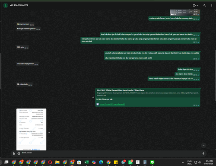This screenshot has width=216, height=166.
Task: Open Microsoft Edge from the taskbar
Action: point(101,163)
